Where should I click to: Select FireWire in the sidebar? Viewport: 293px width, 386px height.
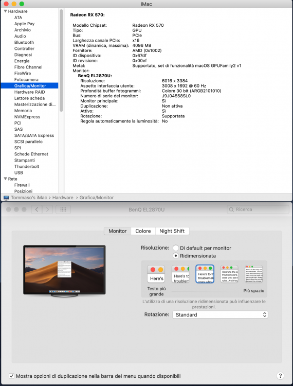coord(23,73)
